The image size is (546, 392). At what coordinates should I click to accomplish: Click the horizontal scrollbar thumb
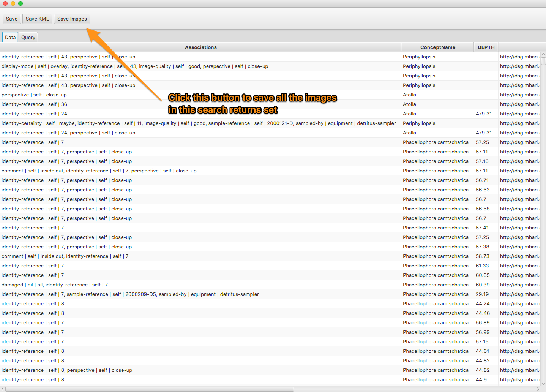(149, 389)
